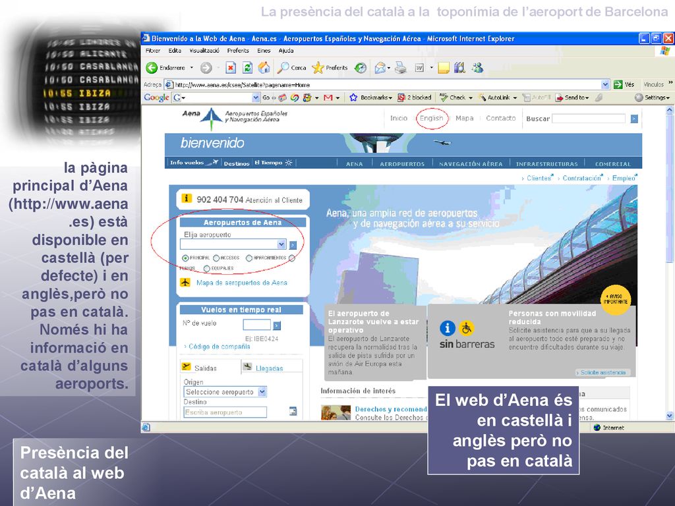Viewport: 675px width, 506px height.
Task: Open the Eines menu
Action: click(264, 50)
